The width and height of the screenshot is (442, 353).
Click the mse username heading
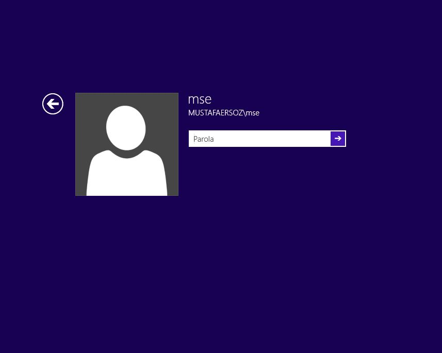(x=200, y=99)
